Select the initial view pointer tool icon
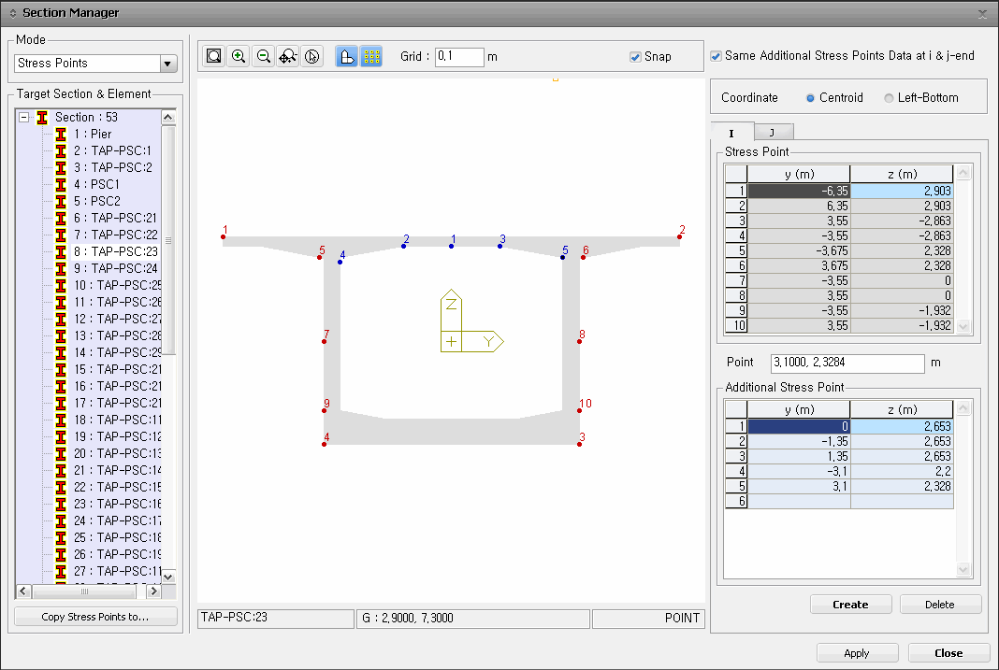This screenshot has height=670, width=999. (x=312, y=57)
